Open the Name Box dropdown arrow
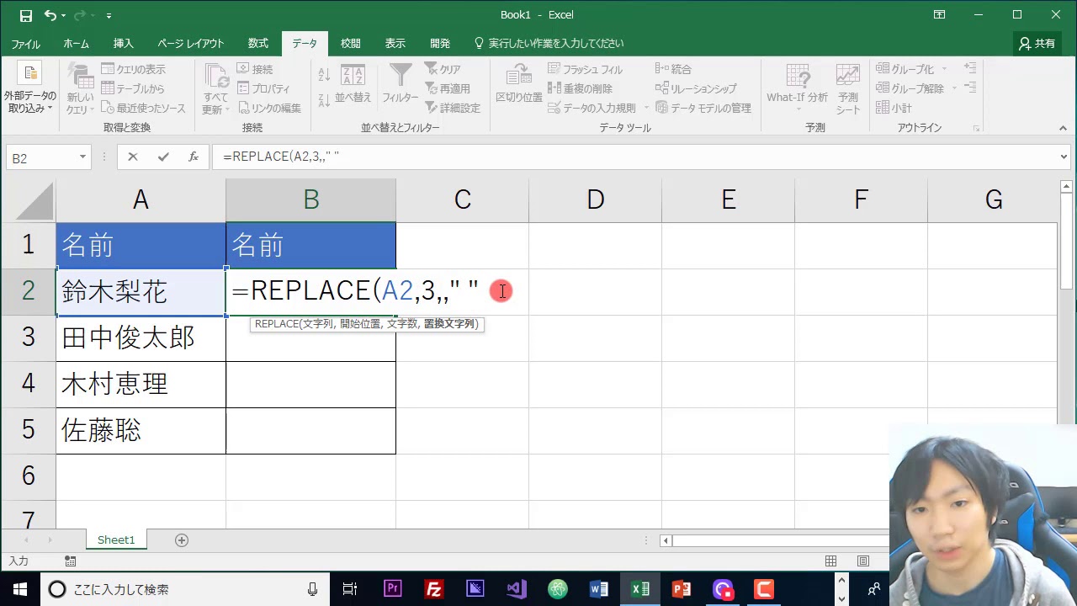Viewport: 1077px width, 606px height. [82, 157]
